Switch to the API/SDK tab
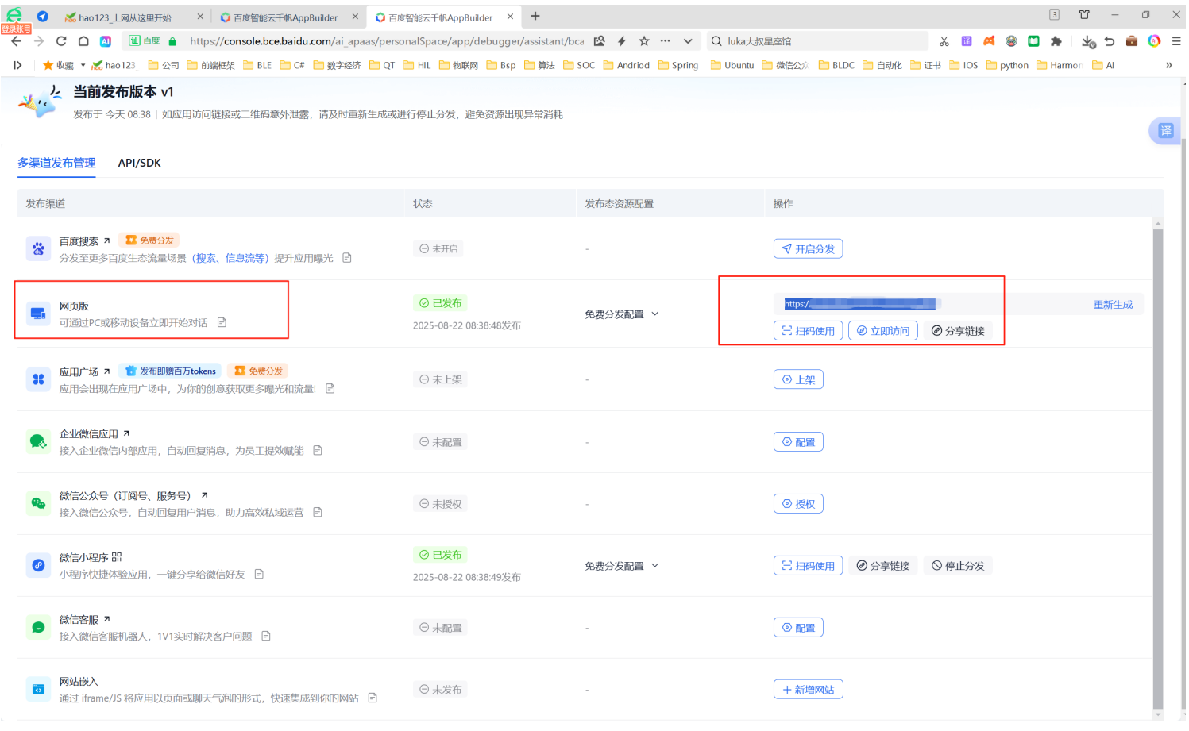 (140, 163)
